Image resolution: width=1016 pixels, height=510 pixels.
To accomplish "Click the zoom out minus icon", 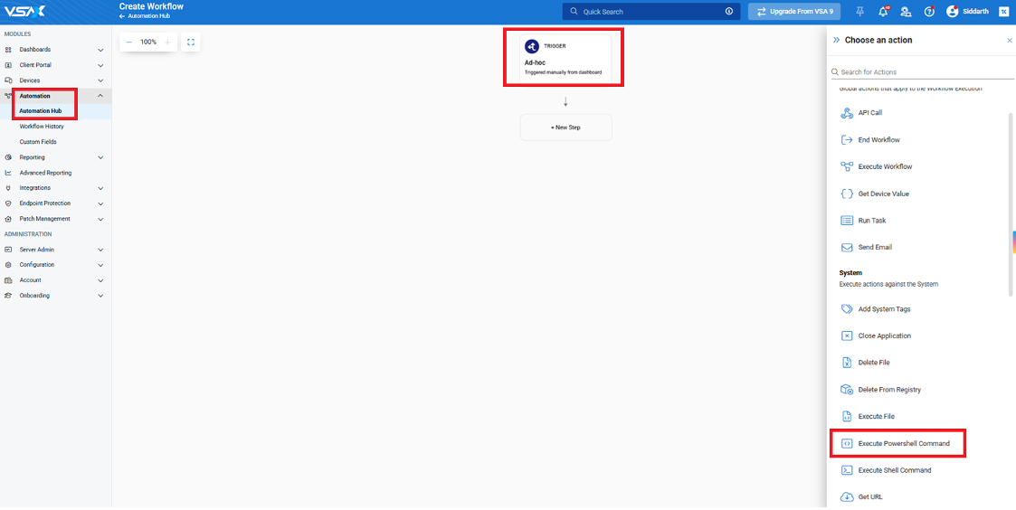I will click(129, 42).
